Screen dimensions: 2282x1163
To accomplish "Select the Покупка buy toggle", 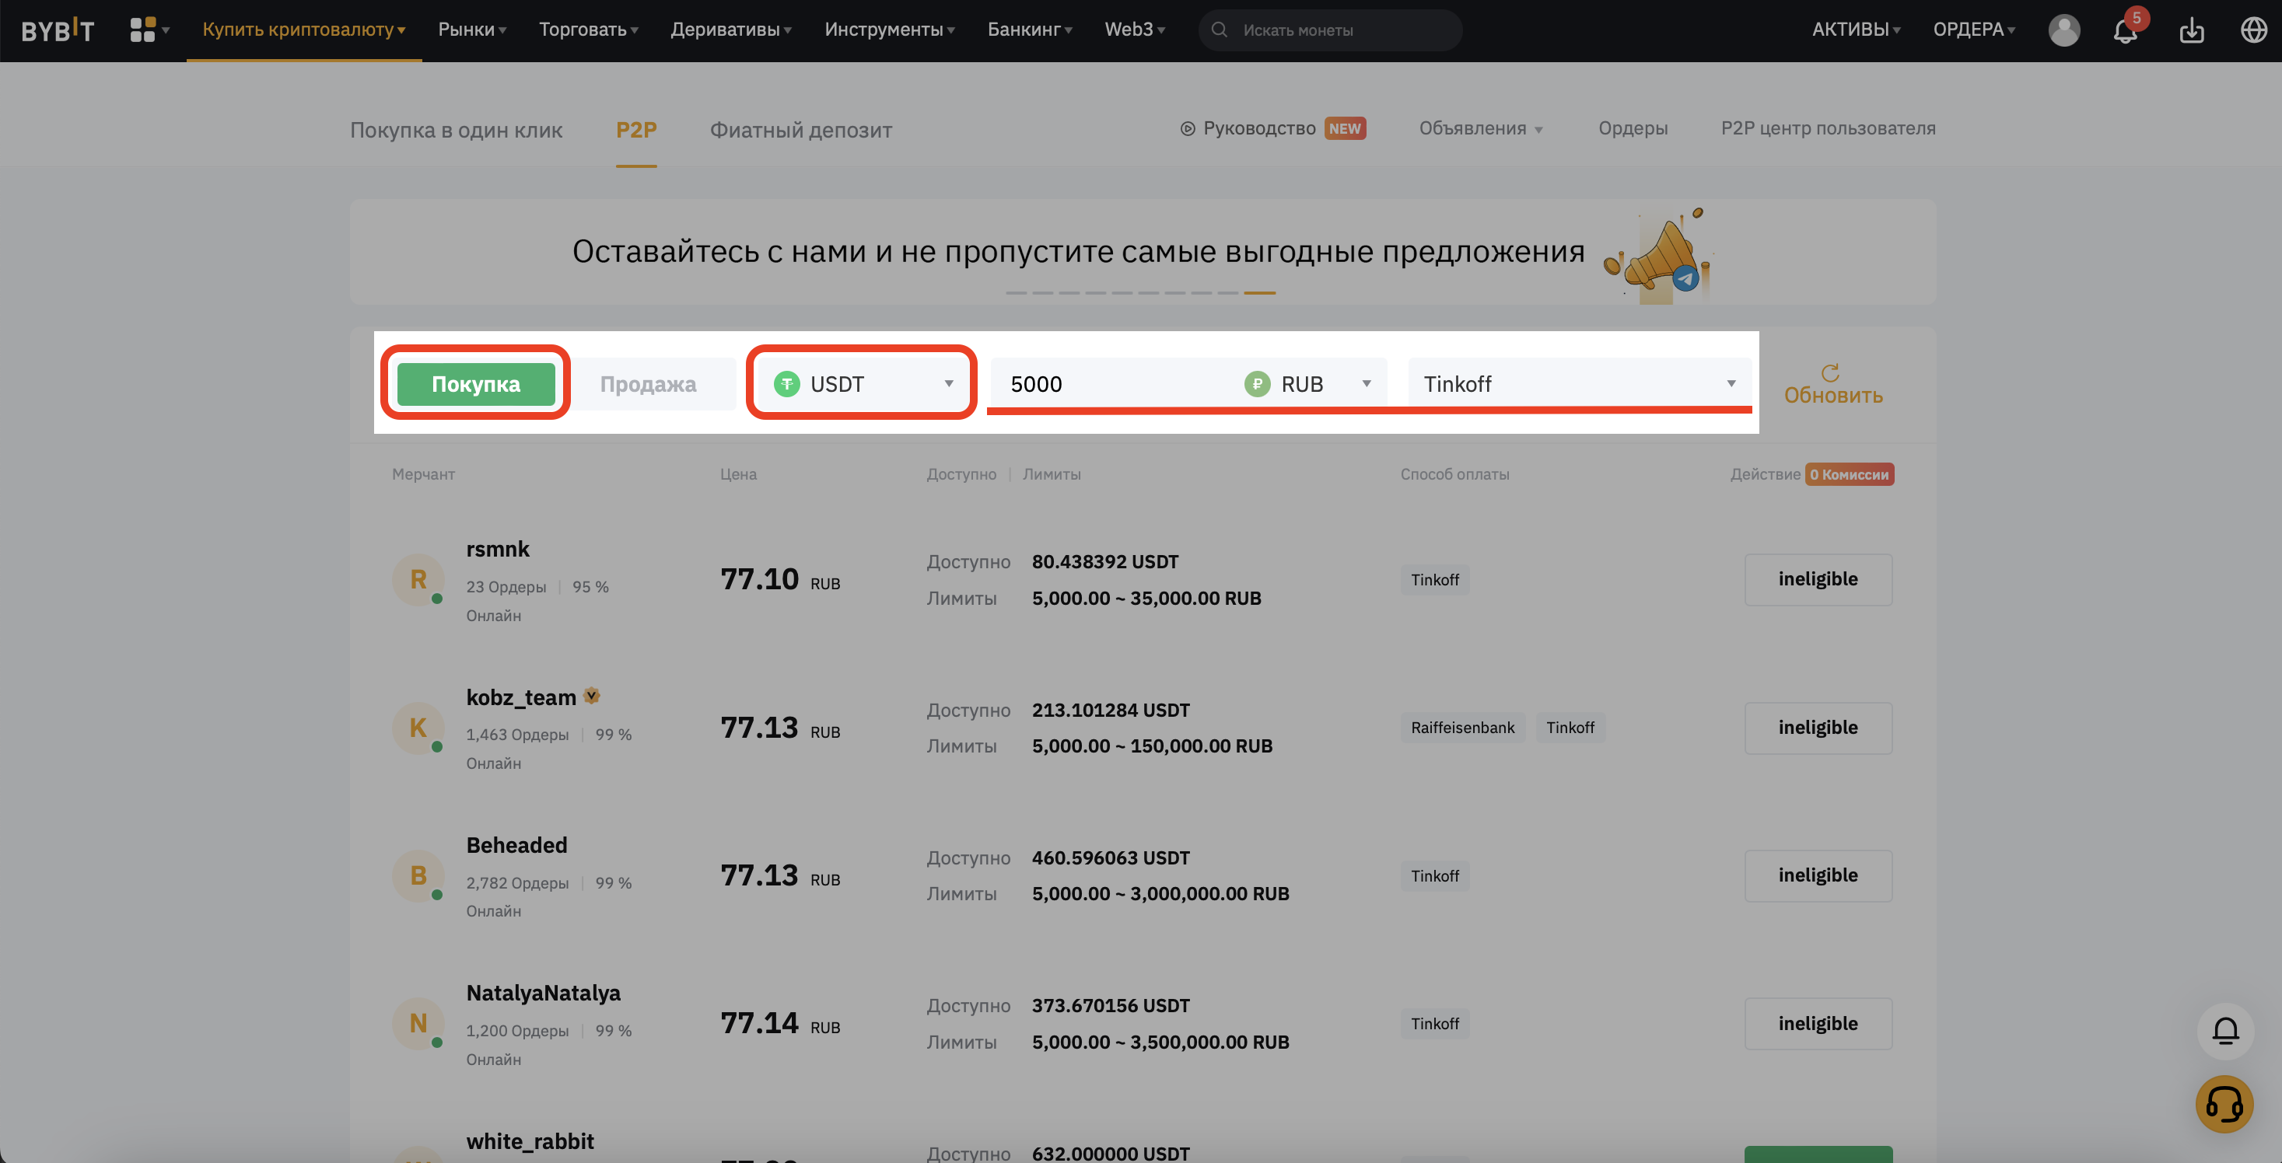I will [476, 383].
